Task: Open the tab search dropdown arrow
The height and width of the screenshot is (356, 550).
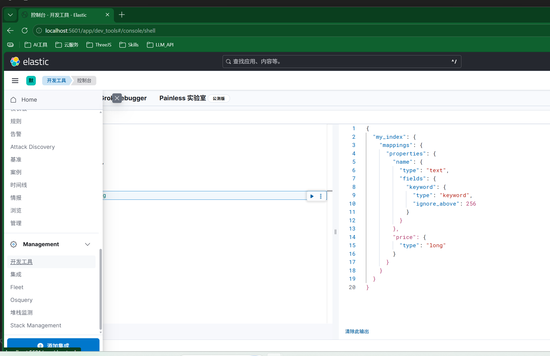Action: pyautogui.click(x=10, y=15)
